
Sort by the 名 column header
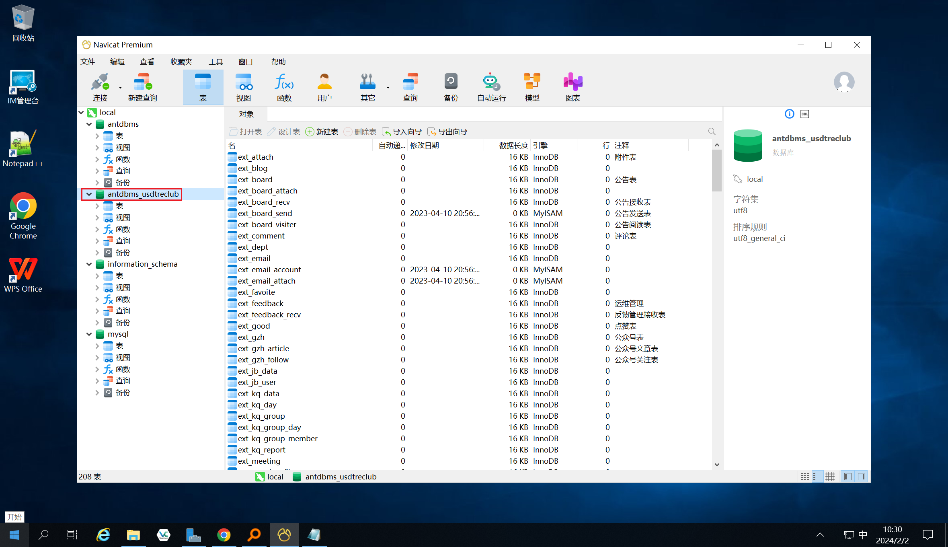[x=299, y=146]
